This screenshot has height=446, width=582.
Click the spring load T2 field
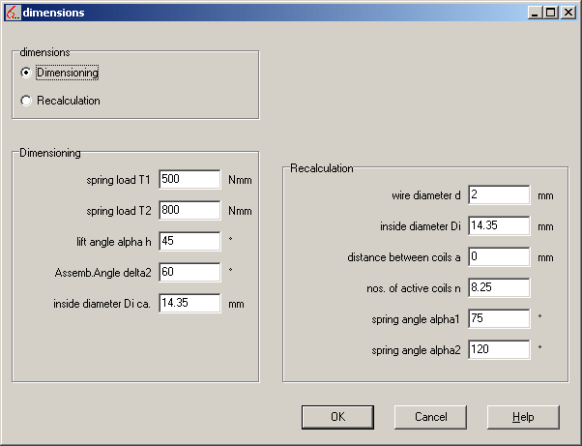[x=189, y=210]
